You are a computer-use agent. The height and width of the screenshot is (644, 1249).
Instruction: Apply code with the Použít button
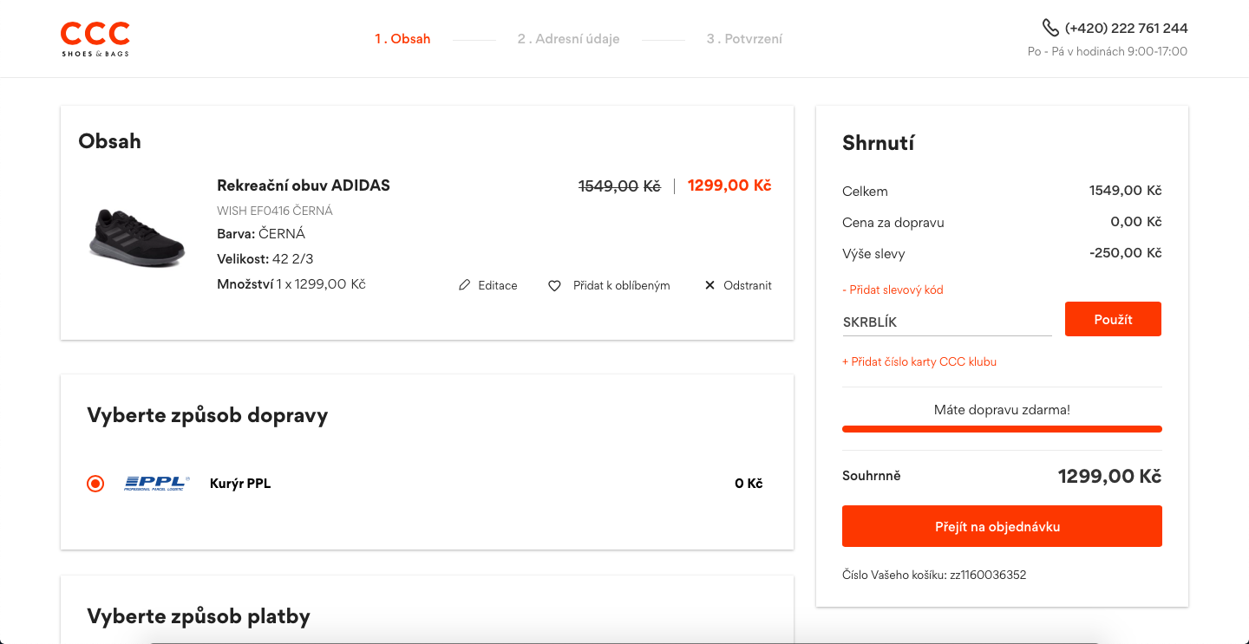1113,319
